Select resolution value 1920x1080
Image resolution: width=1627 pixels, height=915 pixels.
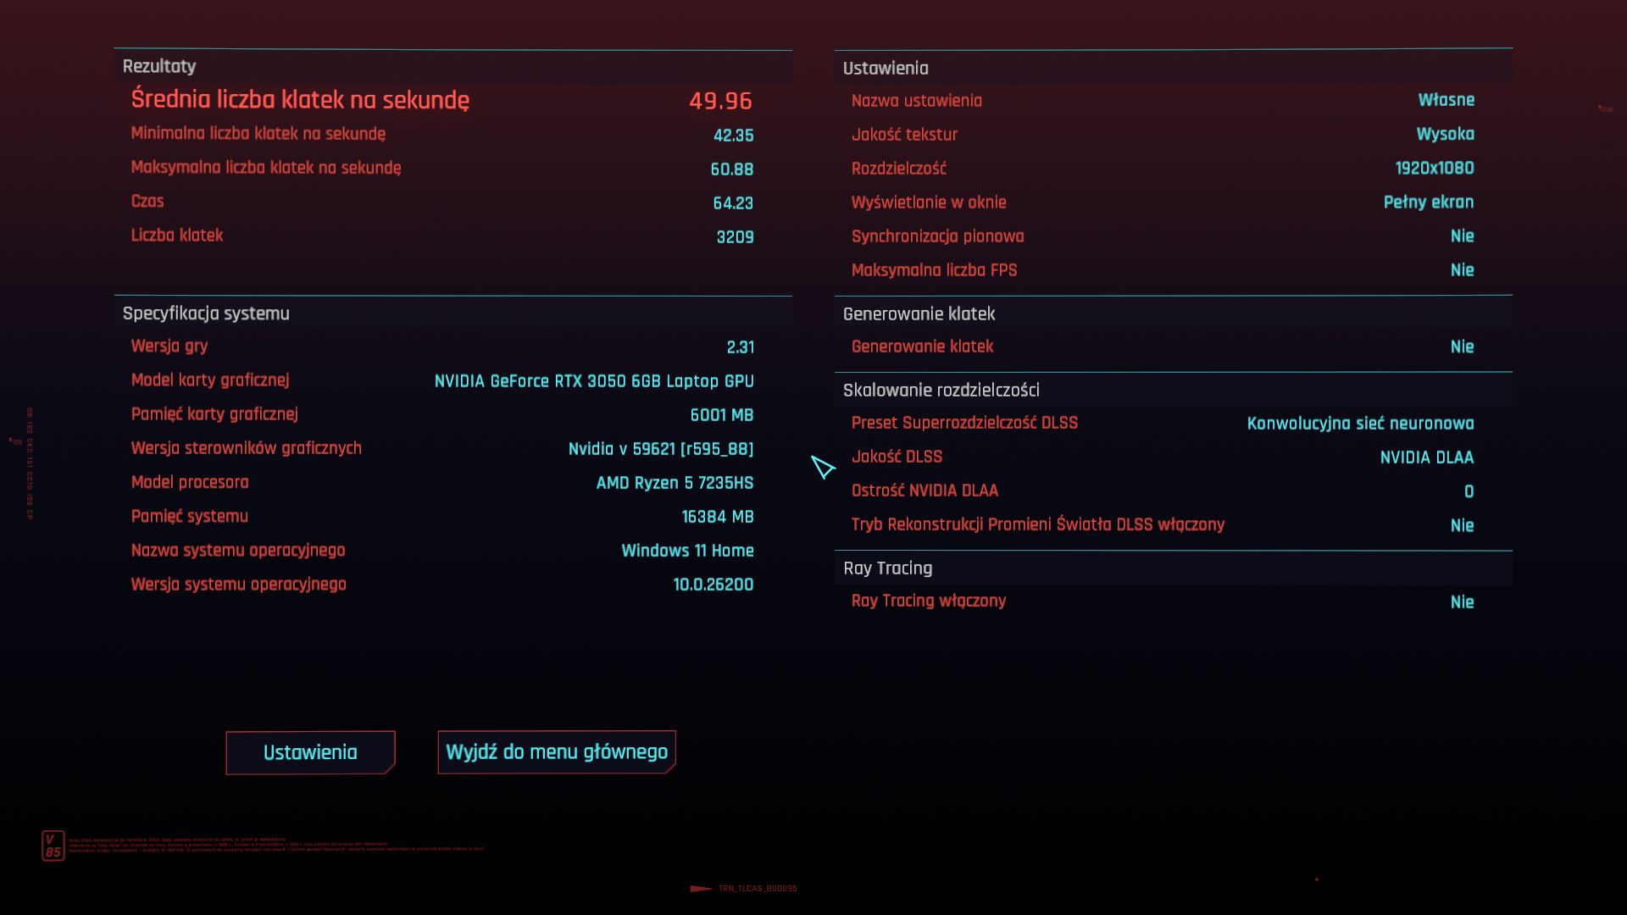[1435, 168]
